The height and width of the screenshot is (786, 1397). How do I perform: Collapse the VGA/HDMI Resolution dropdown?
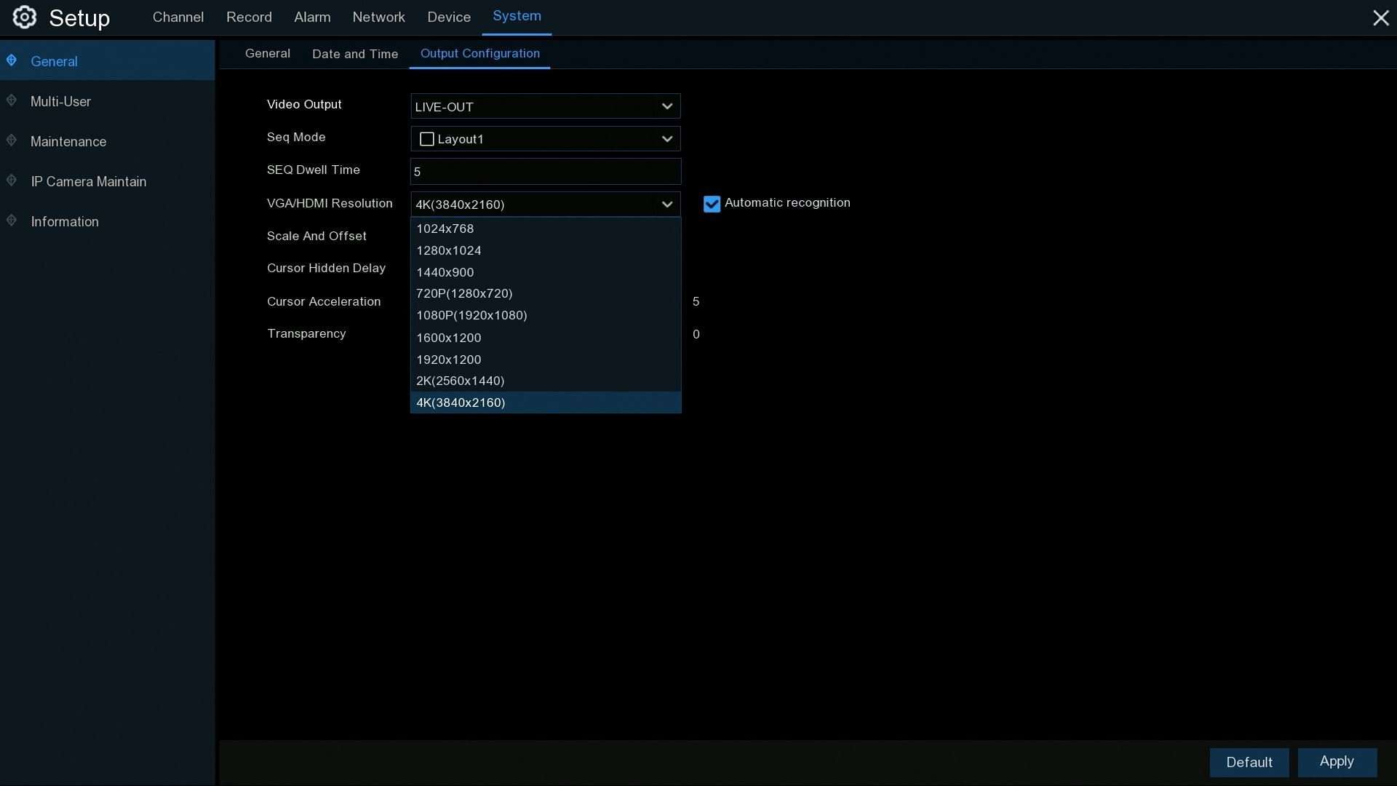coord(666,205)
